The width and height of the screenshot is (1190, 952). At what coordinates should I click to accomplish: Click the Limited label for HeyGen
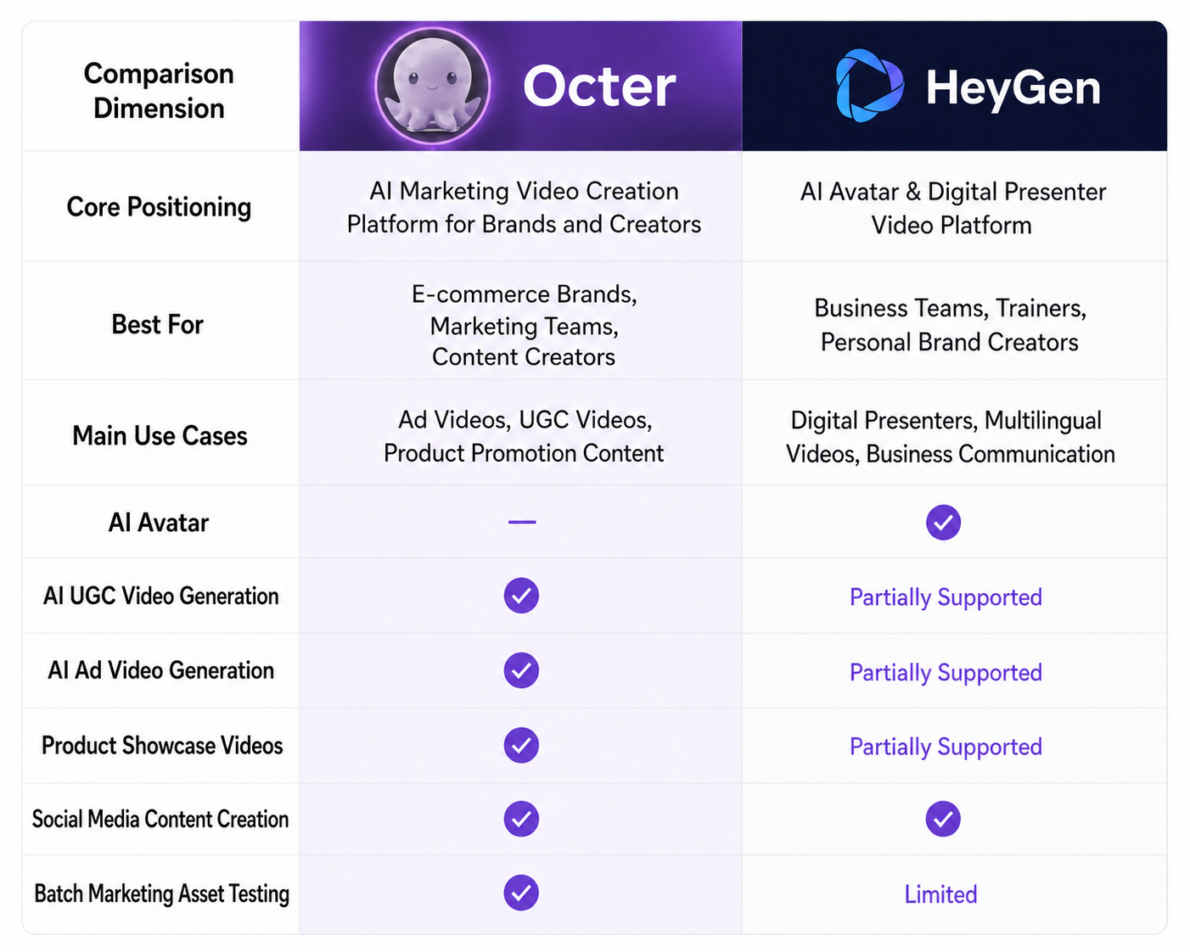pyautogui.click(x=940, y=894)
